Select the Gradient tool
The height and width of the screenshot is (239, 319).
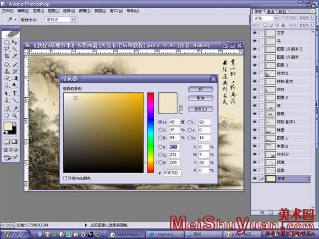pyautogui.click(x=14, y=78)
